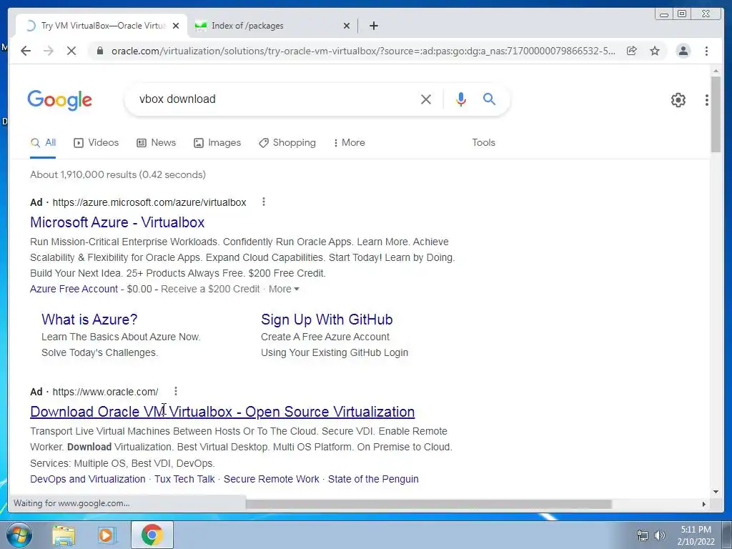
Task: Open the volume speaker tray icon
Action: click(659, 535)
